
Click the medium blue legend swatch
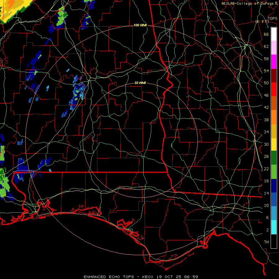274,199
